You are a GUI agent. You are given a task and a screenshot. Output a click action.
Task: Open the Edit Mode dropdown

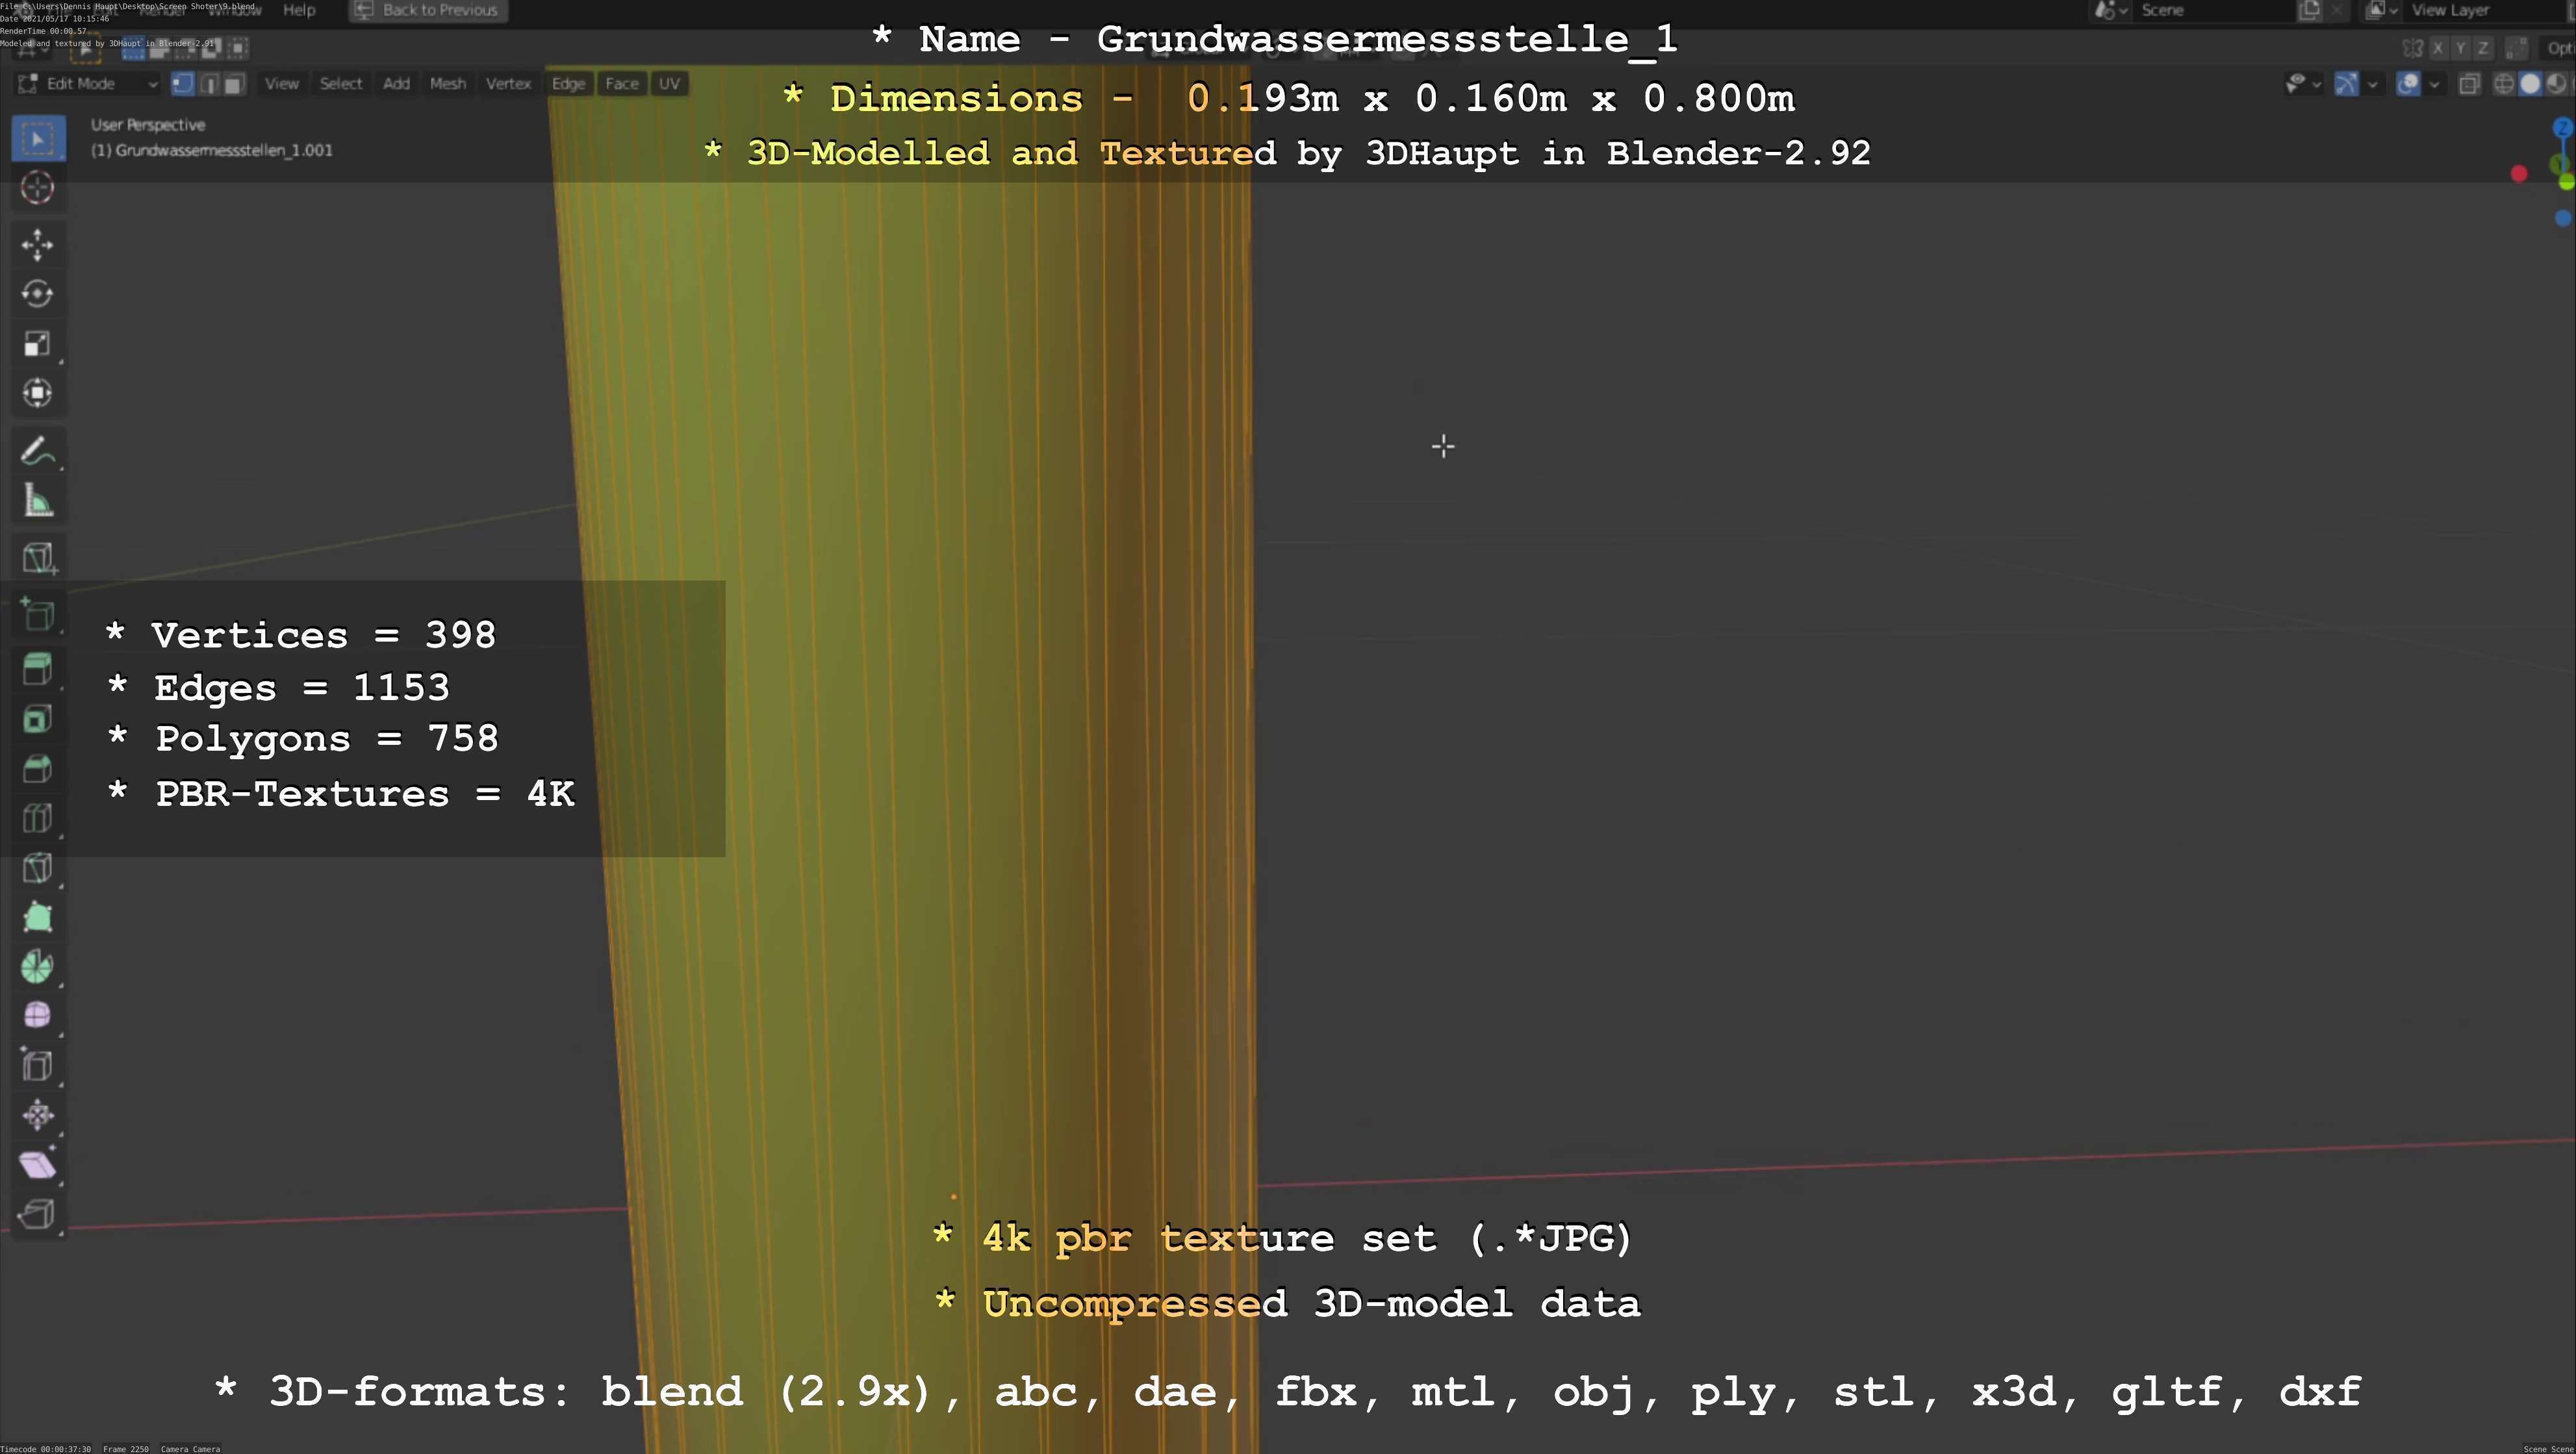[88, 84]
